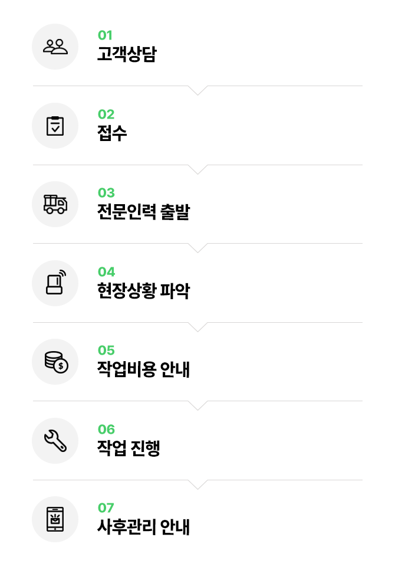395x570 pixels.
Task: Click the wireless device icon for 현장상황 파악
Action: (56, 282)
